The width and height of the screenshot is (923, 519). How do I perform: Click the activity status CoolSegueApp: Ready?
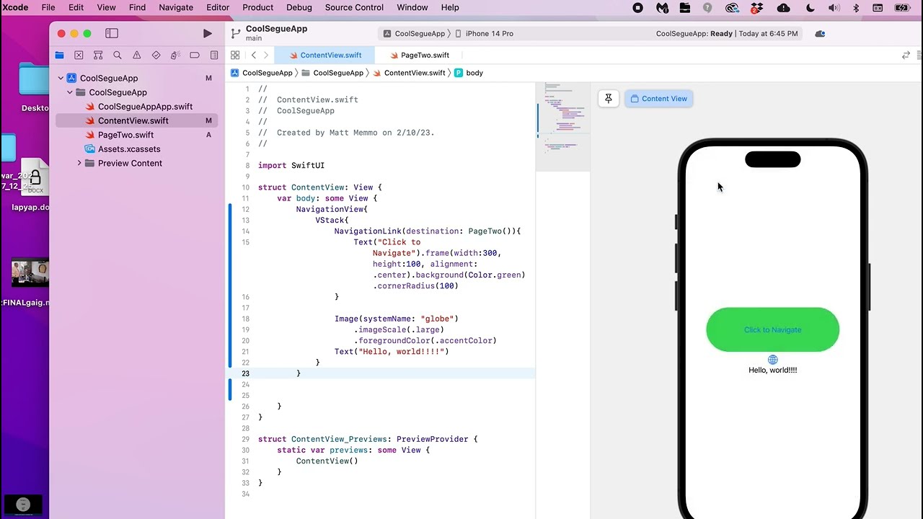[x=694, y=33]
